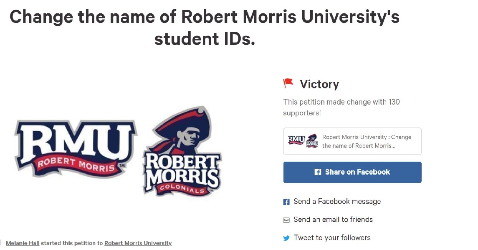Click the Robert Morris Colonials mascot image

(x=182, y=152)
